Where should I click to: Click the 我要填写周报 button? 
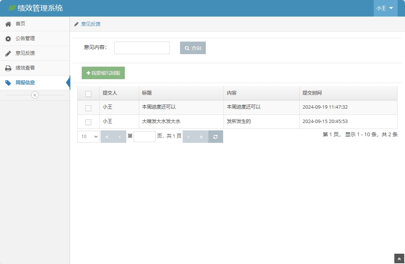click(x=103, y=73)
